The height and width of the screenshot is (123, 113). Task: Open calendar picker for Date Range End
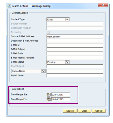pos(49,99)
